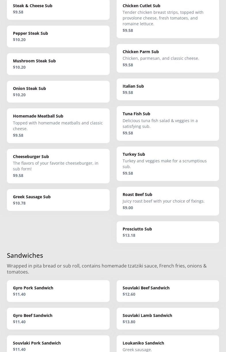Open the Chicken Cutlet Sub card
This screenshot has height=352, width=226.
[x=168, y=18]
